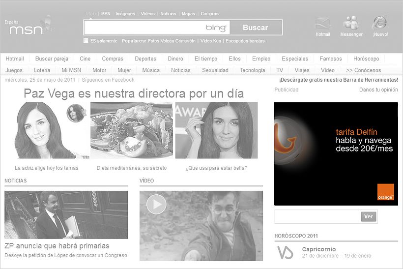The width and height of the screenshot is (403, 269).
Task: Open the Juegos section
Action: [14, 70]
